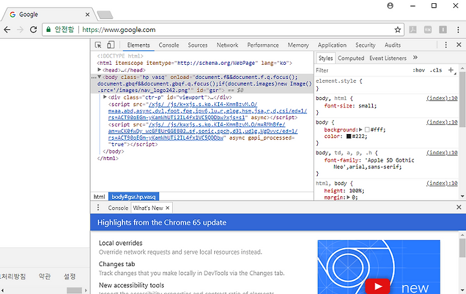
Task: Switch to the Console tab in main toolbar
Action: 169,45
